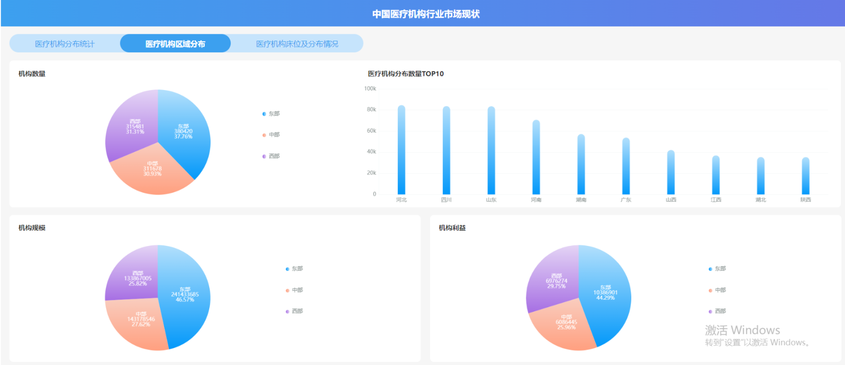This screenshot has width=845, height=365.
Task: Switch to 医疗机构分布统计 tab
Action: [x=65, y=44]
